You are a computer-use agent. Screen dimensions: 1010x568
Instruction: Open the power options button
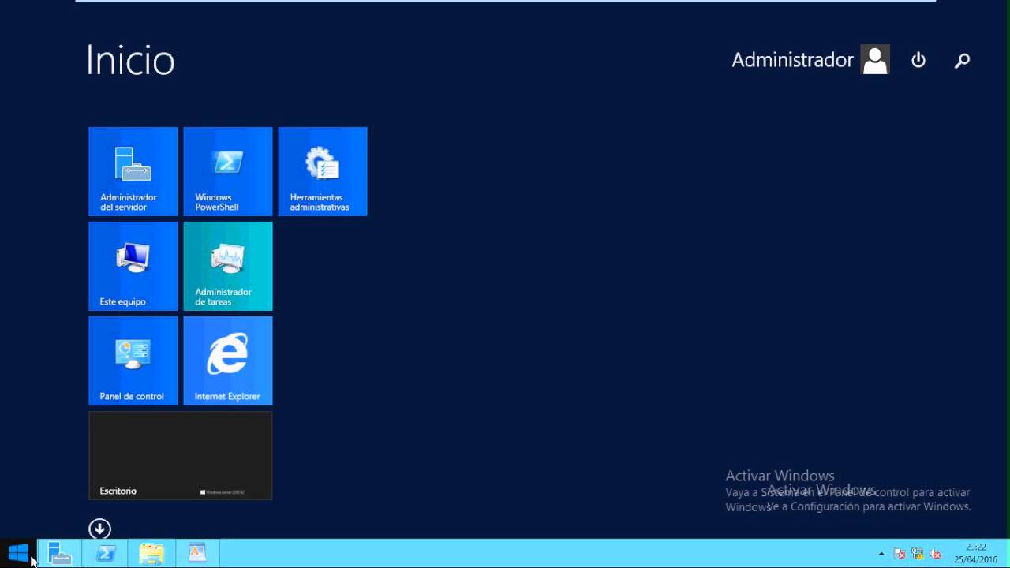918,60
